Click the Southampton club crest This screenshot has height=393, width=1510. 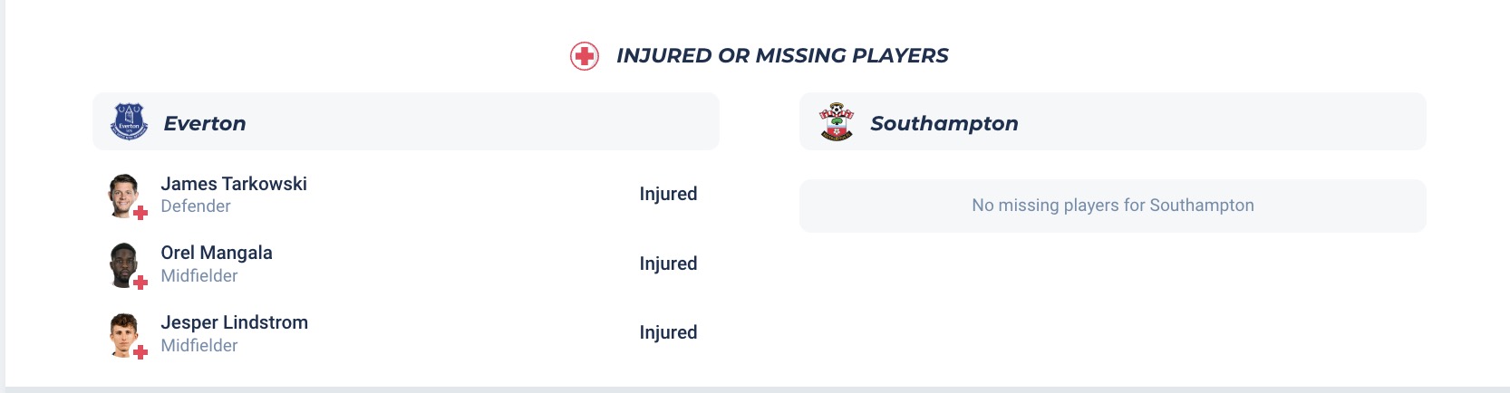pos(836,122)
